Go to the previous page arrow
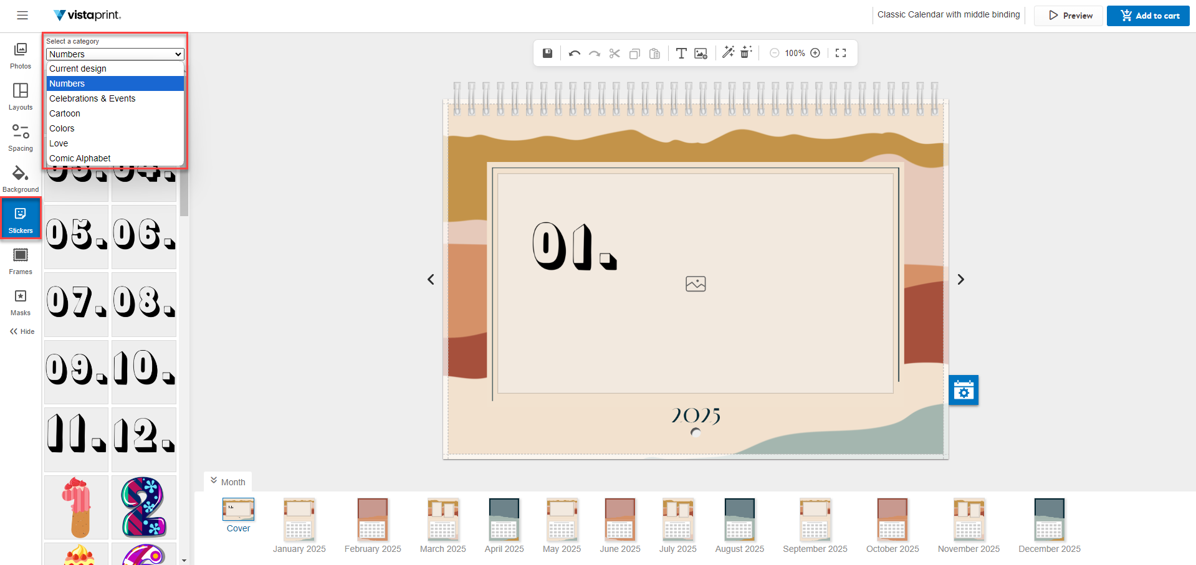The height and width of the screenshot is (565, 1196). [x=431, y=280]
